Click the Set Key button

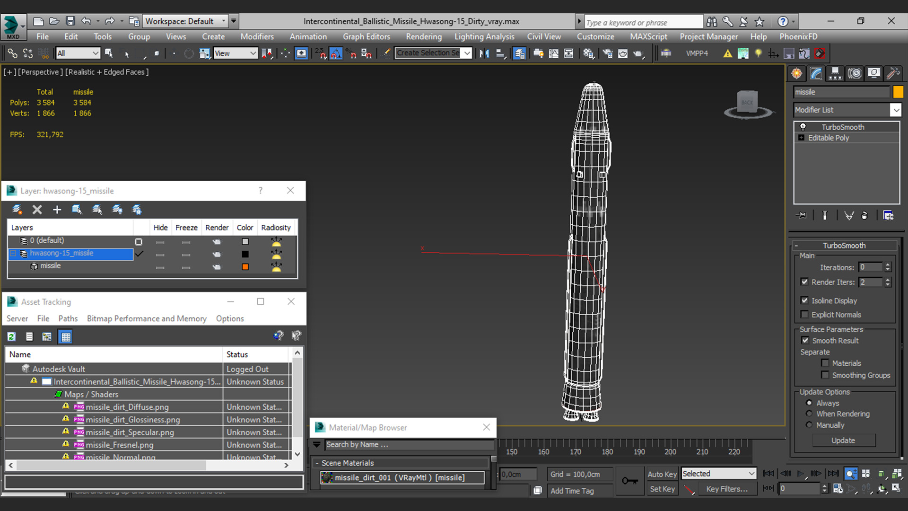(662, 489)
